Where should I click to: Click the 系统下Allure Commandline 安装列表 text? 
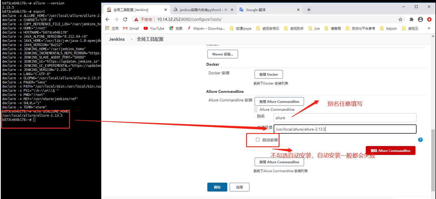click(280, 171)
